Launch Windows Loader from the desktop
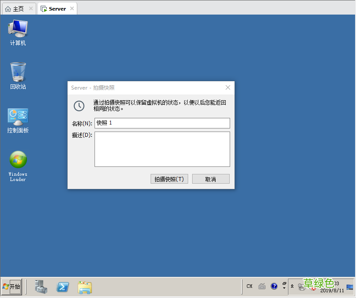The image size is (356, 298). pyautogui.click(x=18, y=160)
